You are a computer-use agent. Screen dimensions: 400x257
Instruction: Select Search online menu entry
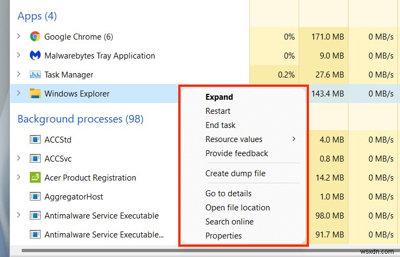[x=229, y=222]
